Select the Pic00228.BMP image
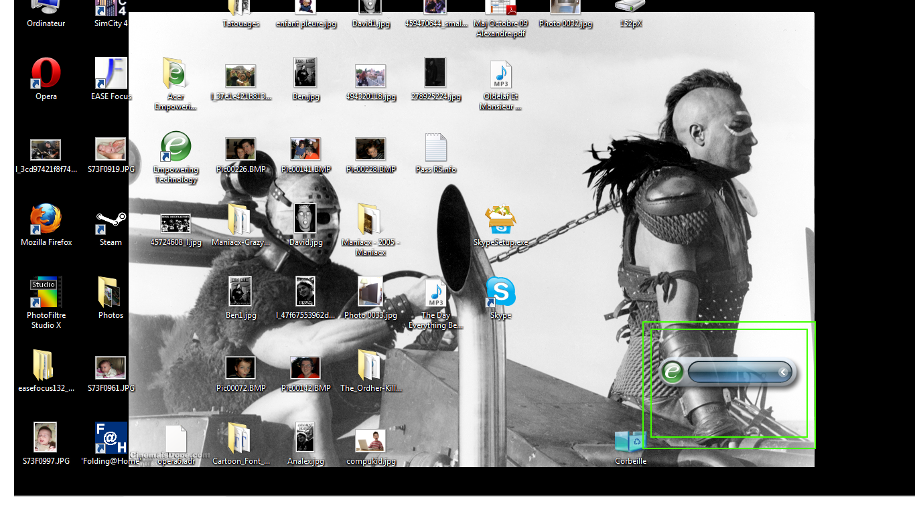The width and height of the screenshot is (915, 514). [370, 149]
